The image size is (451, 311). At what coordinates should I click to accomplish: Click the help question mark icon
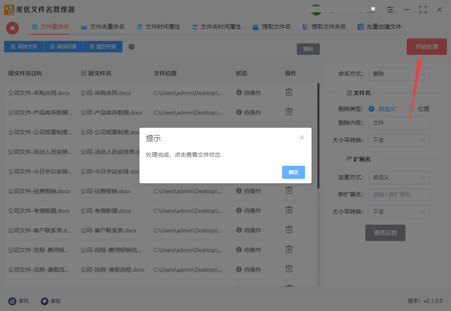pos(132,47)
